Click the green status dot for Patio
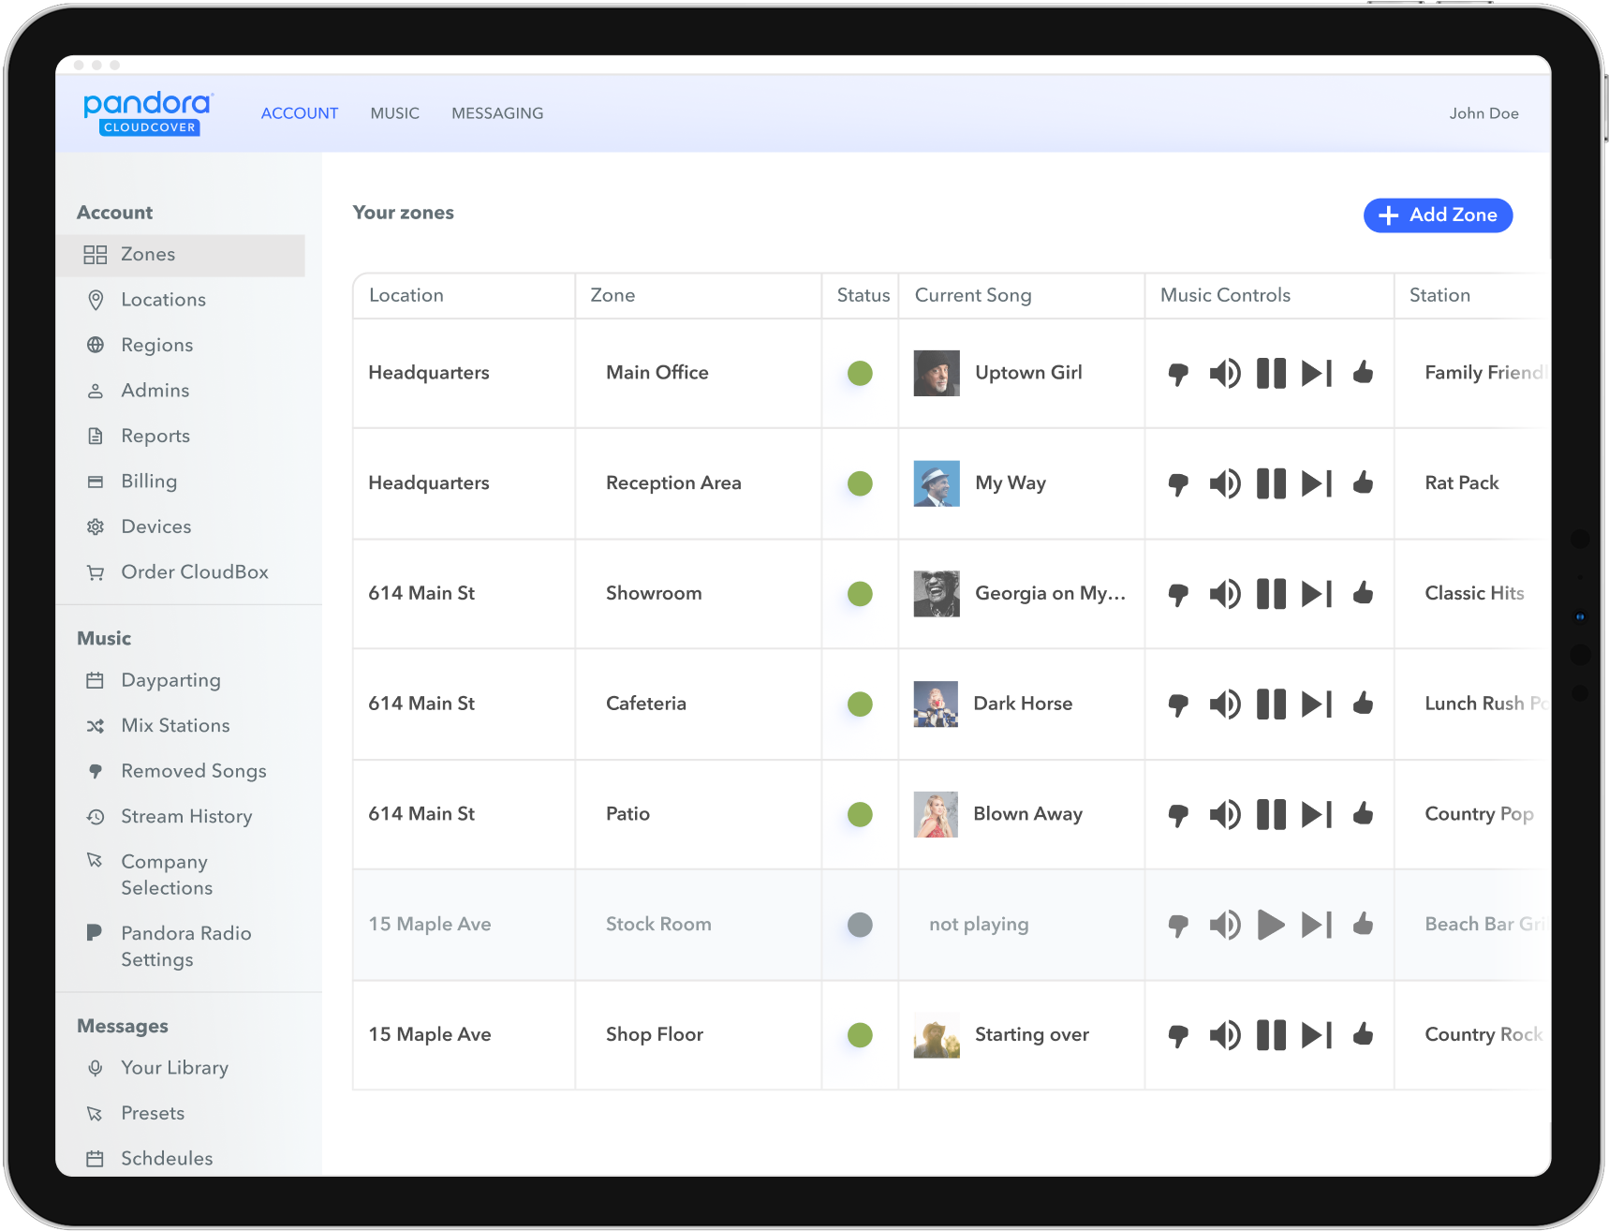Image resolution: width=1609 pixels, height=1231 pixels. [860, 815]
